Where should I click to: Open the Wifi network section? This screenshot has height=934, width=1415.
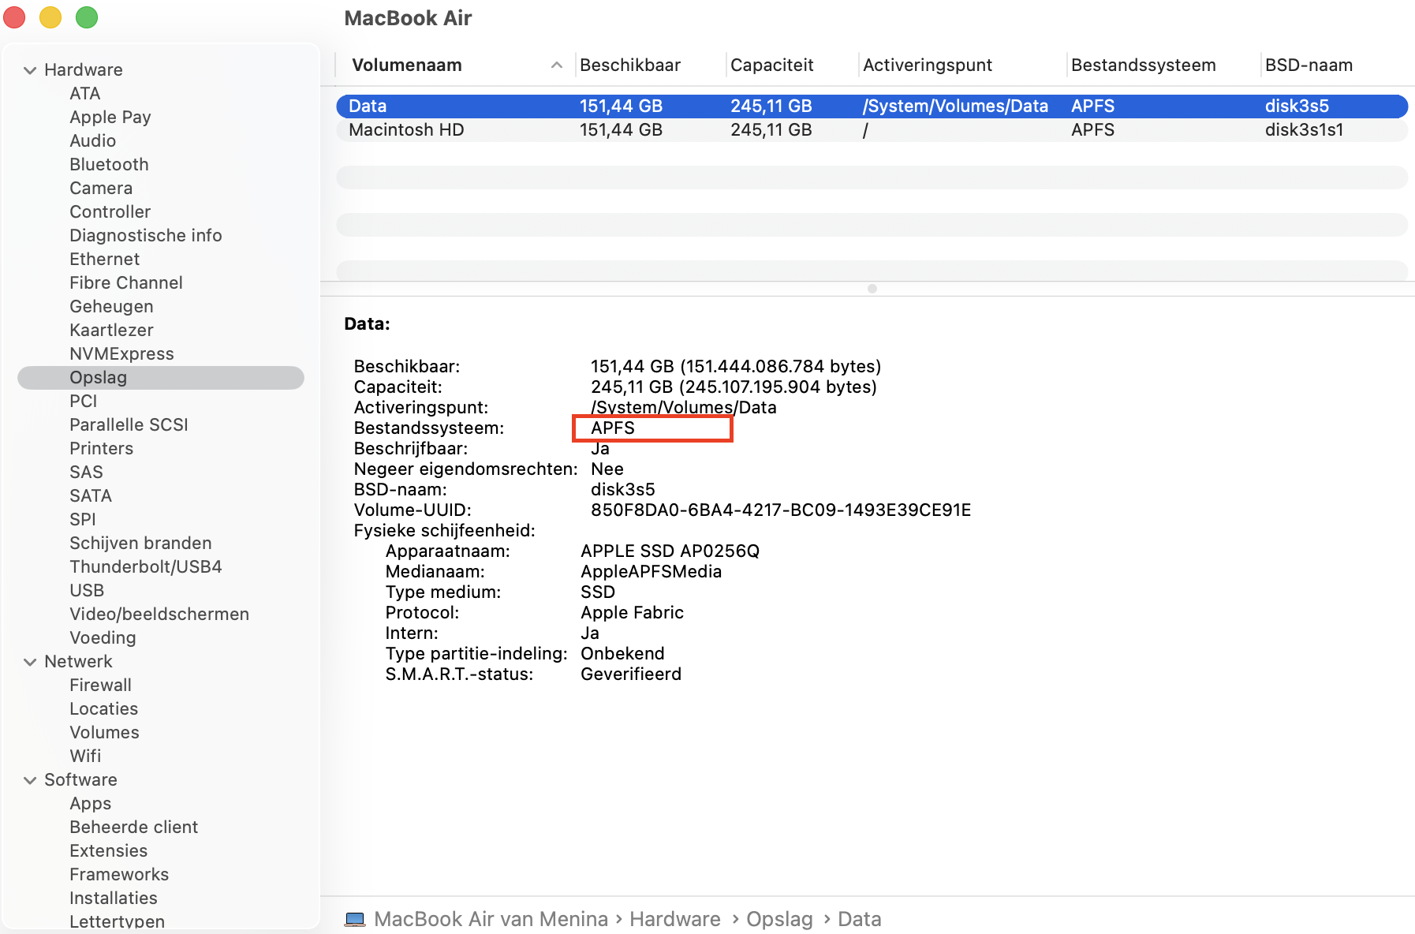coord(86,756)
